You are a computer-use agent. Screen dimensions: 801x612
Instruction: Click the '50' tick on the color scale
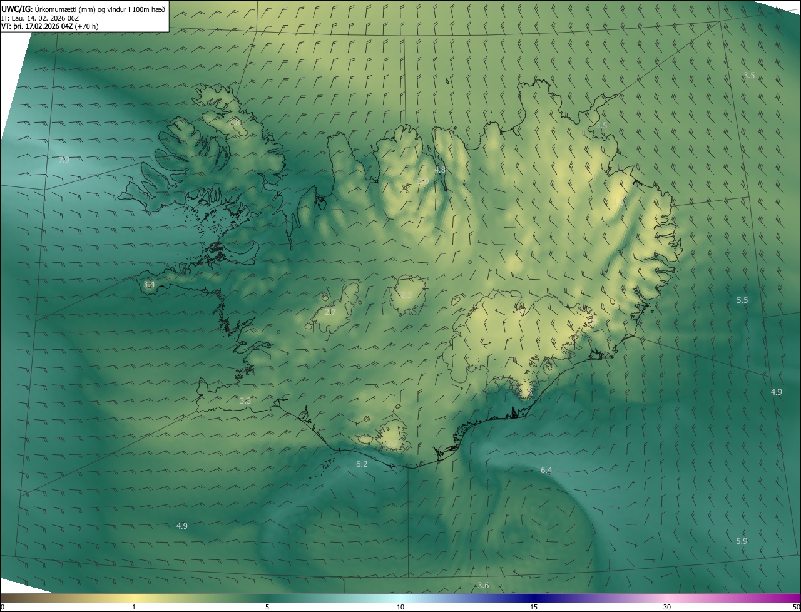pyautogui.click(x=795, y=607)
